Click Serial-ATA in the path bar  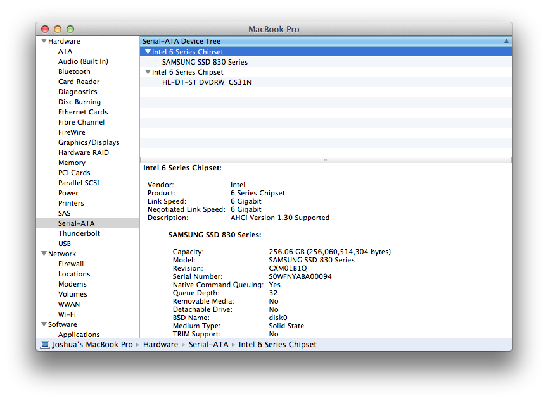click(208, 345)
